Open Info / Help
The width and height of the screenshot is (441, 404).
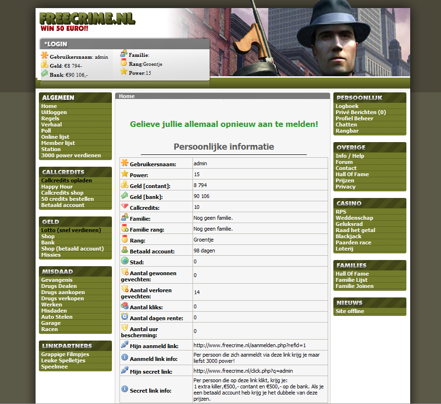[x=350, y=156]
